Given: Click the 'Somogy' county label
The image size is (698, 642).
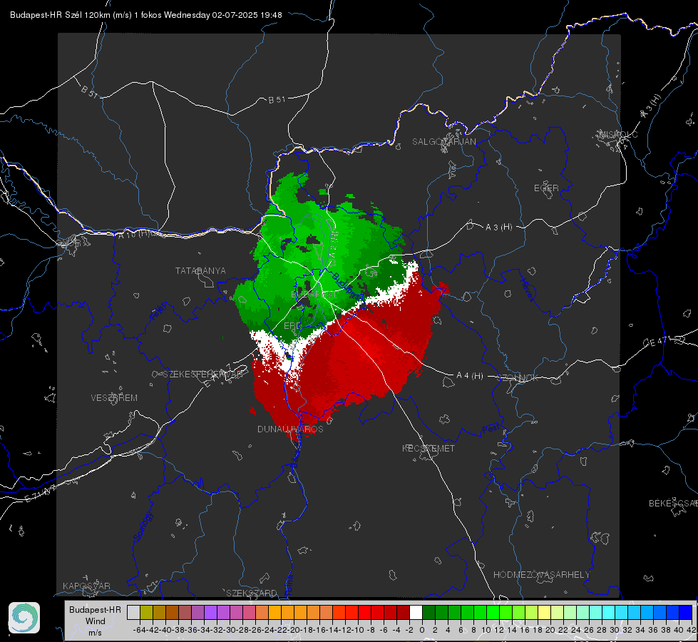Looking at the screenshot, I should coord(143,526).
